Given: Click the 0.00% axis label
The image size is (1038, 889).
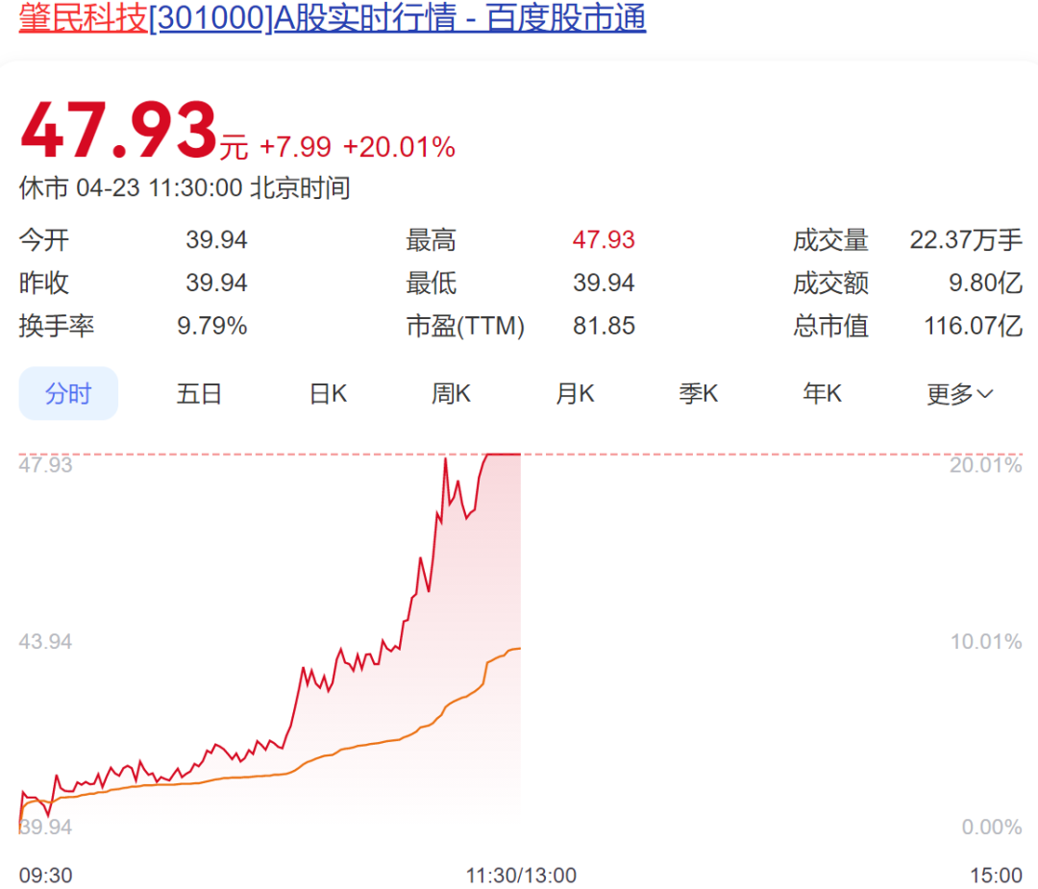Looking at the screenshot, I should pos(992,827).
